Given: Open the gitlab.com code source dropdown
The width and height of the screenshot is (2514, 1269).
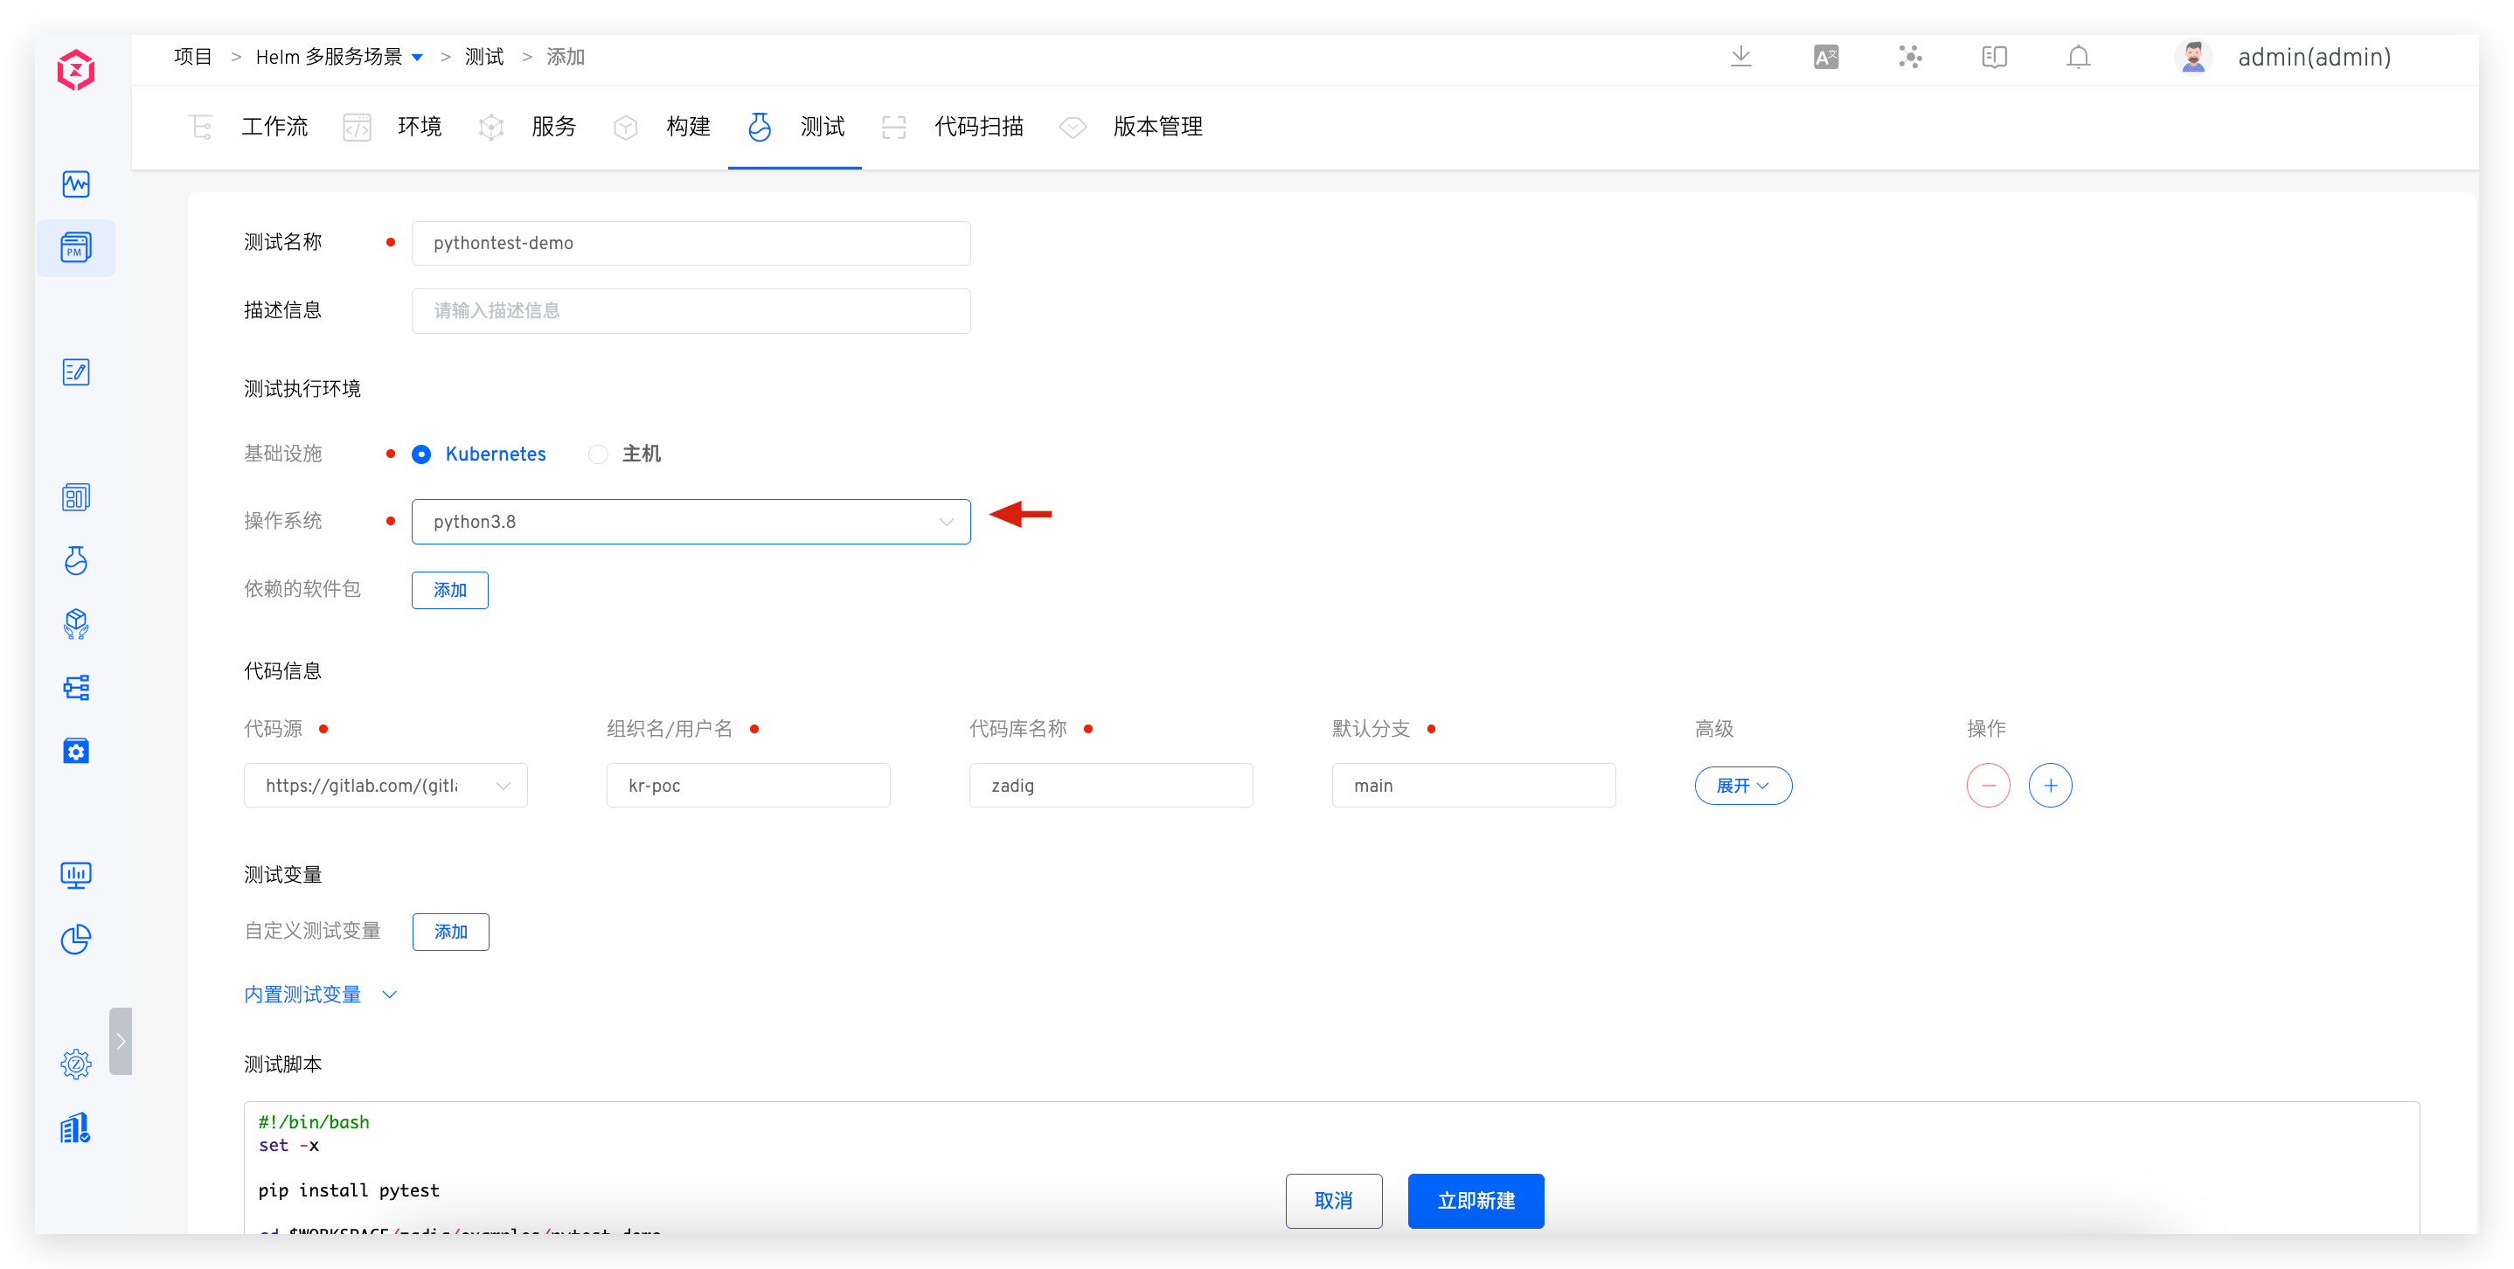Looking at the screenshot, I should pos(385,785).
